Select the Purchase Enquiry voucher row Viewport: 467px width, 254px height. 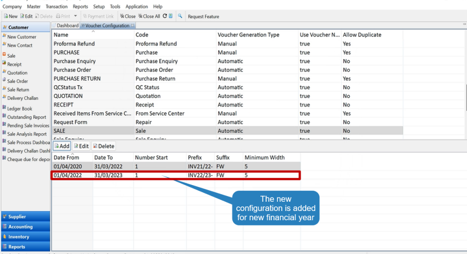click(227, 61)
